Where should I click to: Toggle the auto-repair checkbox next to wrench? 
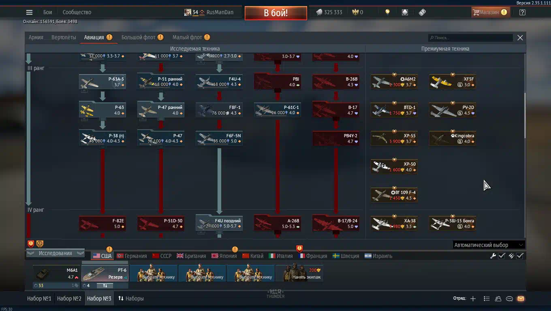tap(502, 256)
